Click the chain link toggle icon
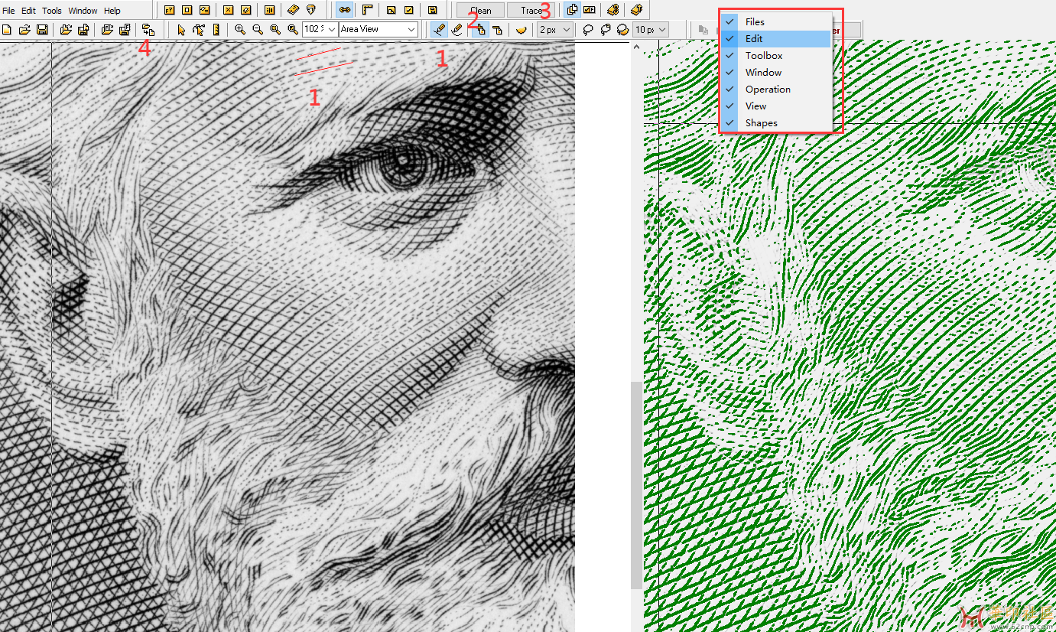 click(344, 10)
